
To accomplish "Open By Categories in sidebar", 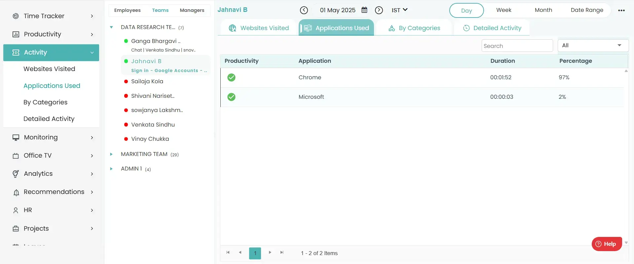I will coord(45,102).
